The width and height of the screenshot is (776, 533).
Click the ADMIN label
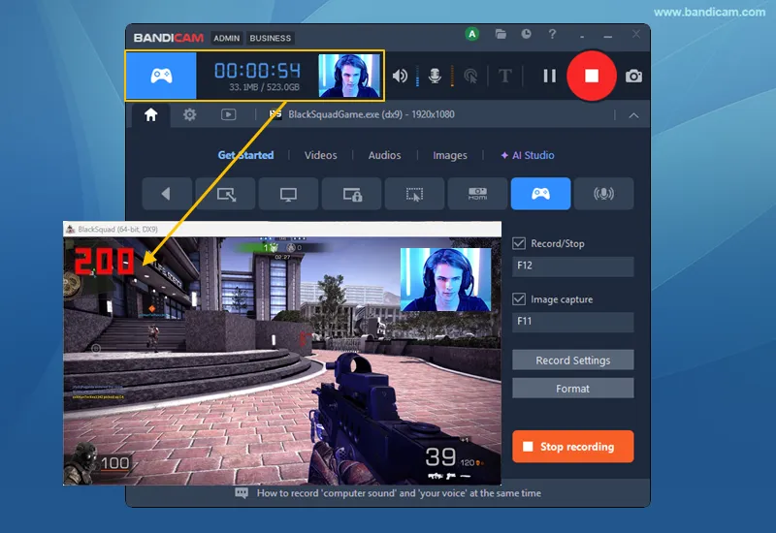pyautogui.click(x=227, y=38)
